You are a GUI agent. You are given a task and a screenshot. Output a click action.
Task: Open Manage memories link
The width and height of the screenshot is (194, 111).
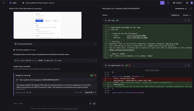click(x=33, y=50)
